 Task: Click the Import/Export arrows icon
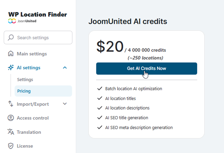click(x=11, y=104)
